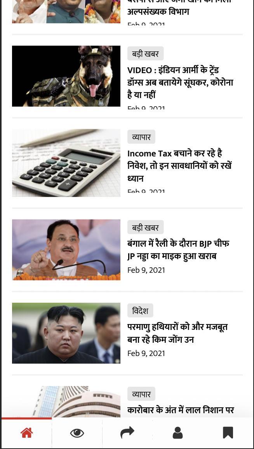Open BJP chief JP Nadda mic headline
254x449 pixels.
tap(178, 250)
